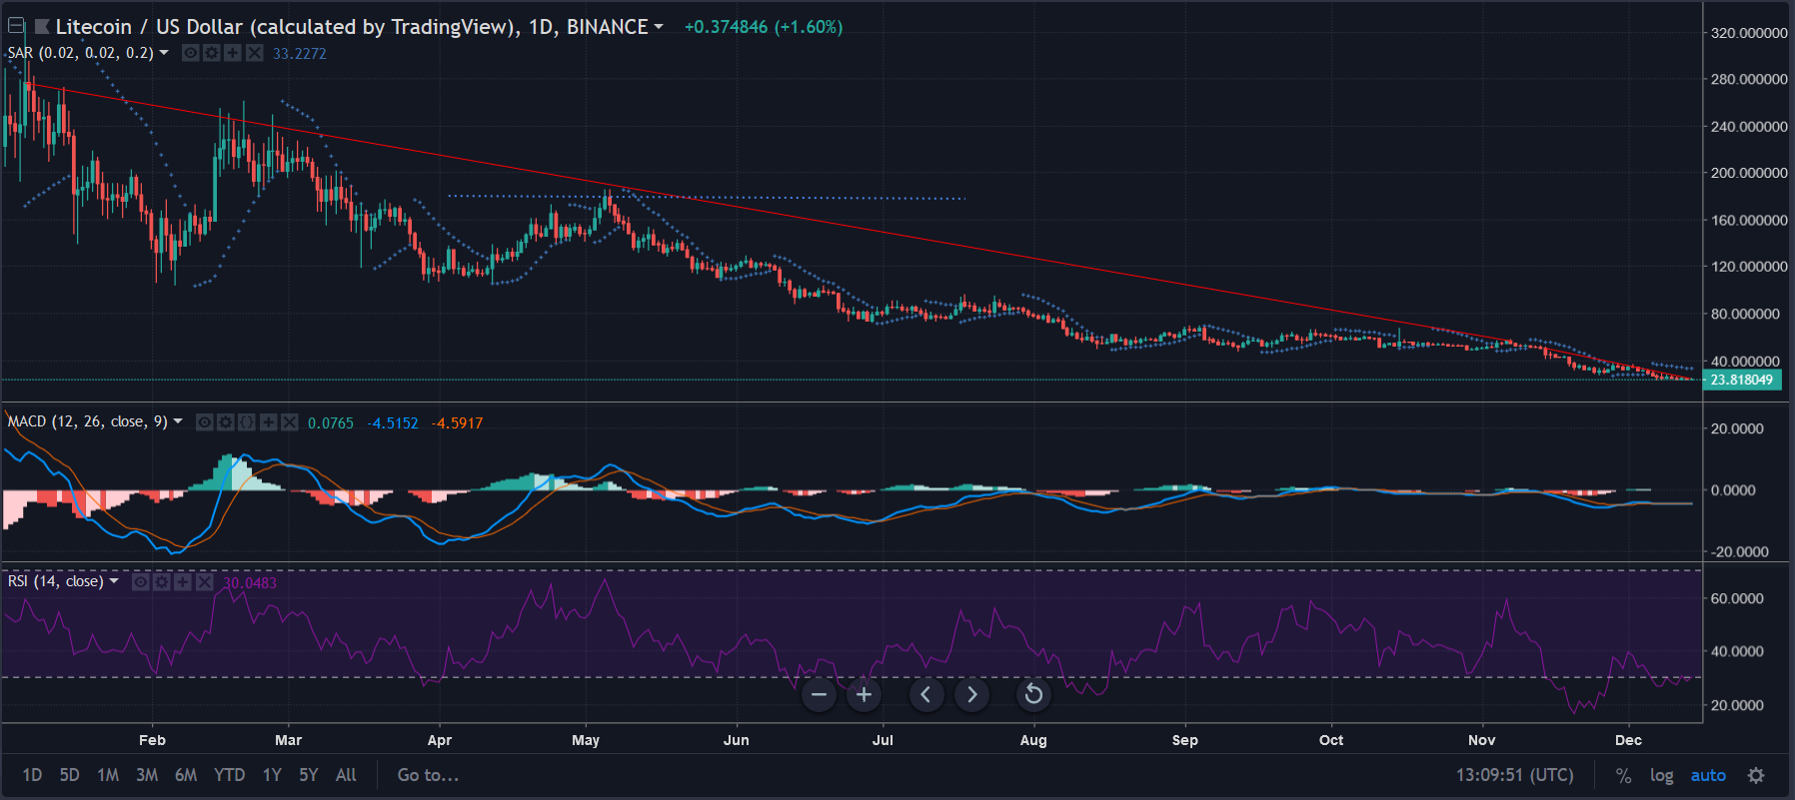Click the MACD line value -4.5152

pos(393,423)
